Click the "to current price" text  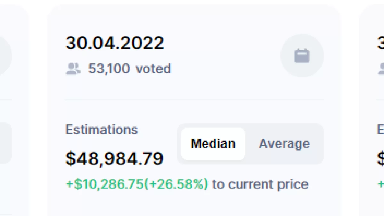[260, 184]
